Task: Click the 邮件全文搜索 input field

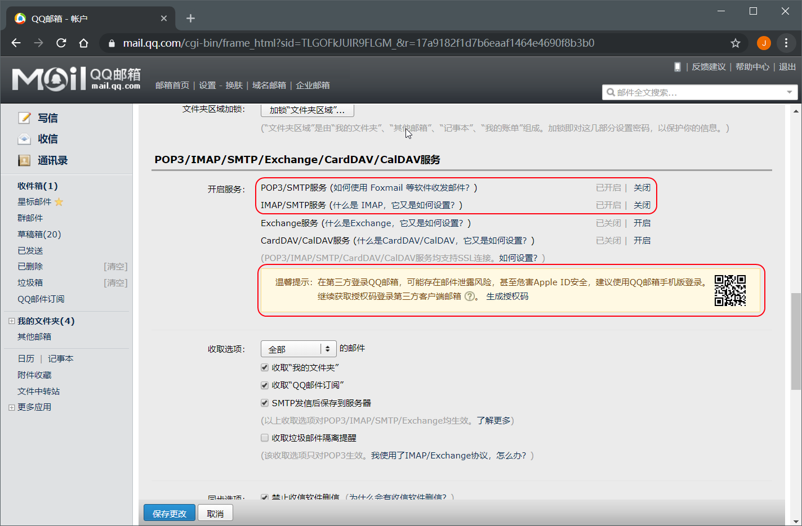Action: click(x=698, y=92)
